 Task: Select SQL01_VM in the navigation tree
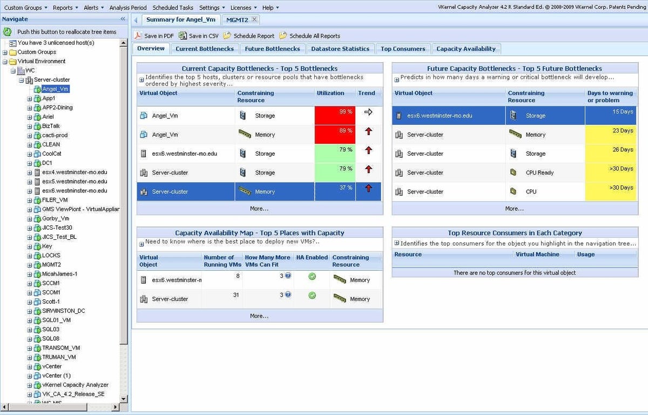[x=56, y=320]
